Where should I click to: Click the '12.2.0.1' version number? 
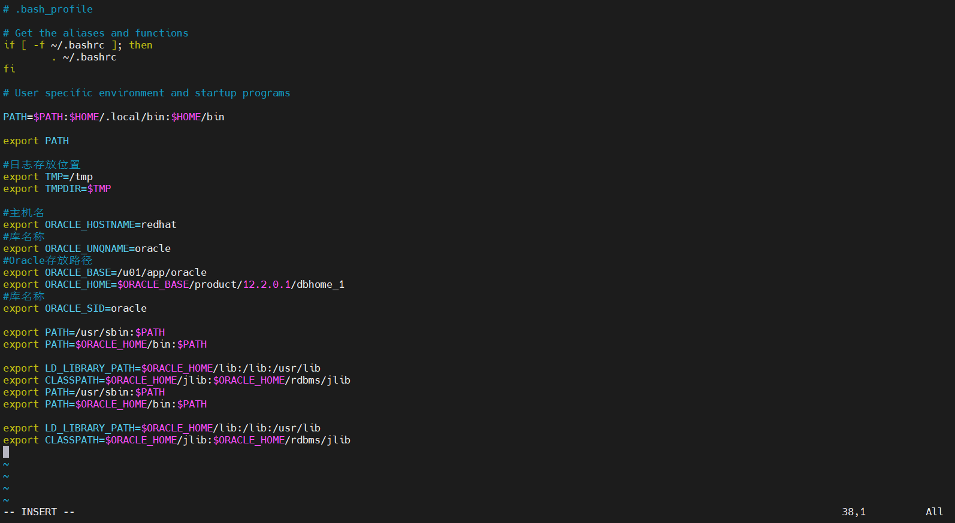coord(267,284)
